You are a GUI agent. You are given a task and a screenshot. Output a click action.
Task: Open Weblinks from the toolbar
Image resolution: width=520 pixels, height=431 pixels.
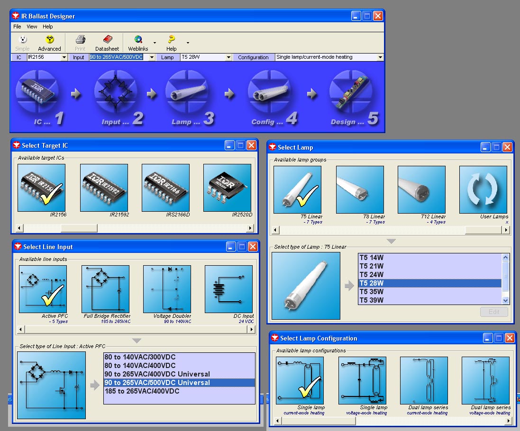pyautogui.click(x=138, y=43)
